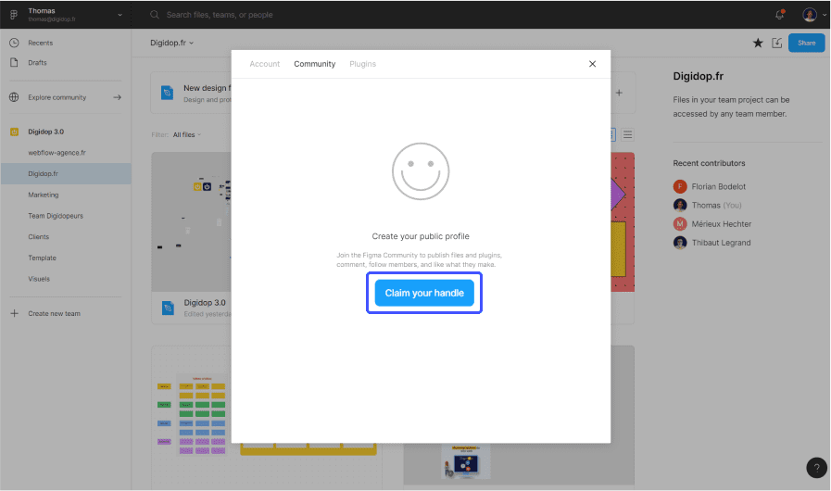
Task: Expand the Thomas account switcher dropdown
Action: [120, 15]
